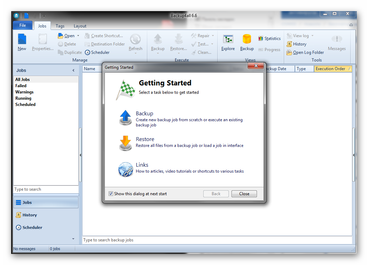Screen dimensions: 368x265
Task: Expand the View log dropdown arrow
Action: (x=312, y=35)
